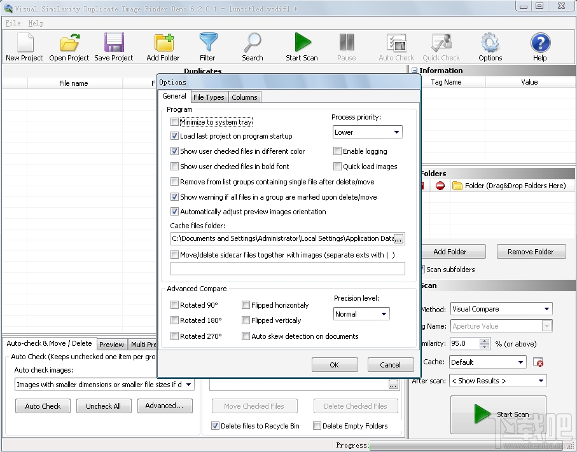This screenshot has width=577, height=452.
Task: Click the Save Project icon
Action: coord(113,46)
